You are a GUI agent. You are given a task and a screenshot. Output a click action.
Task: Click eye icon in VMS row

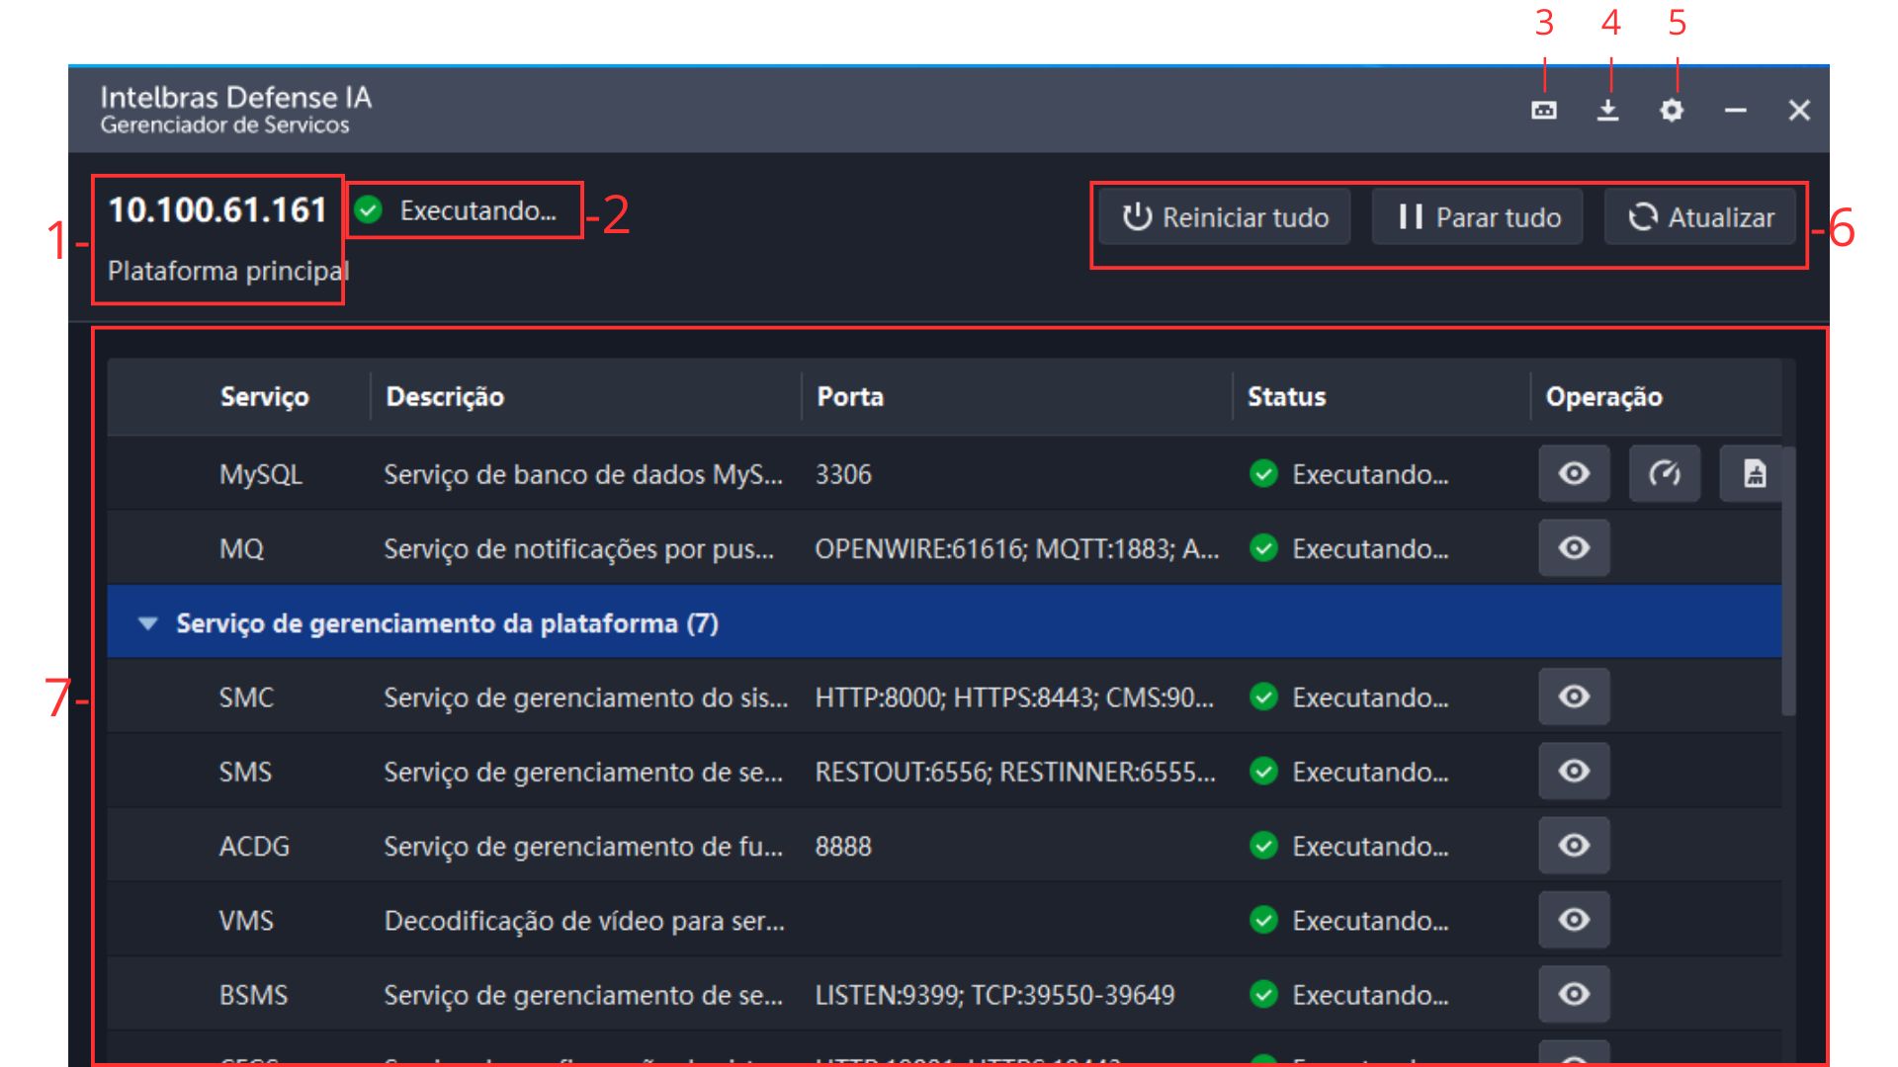tap(1574, 921)
